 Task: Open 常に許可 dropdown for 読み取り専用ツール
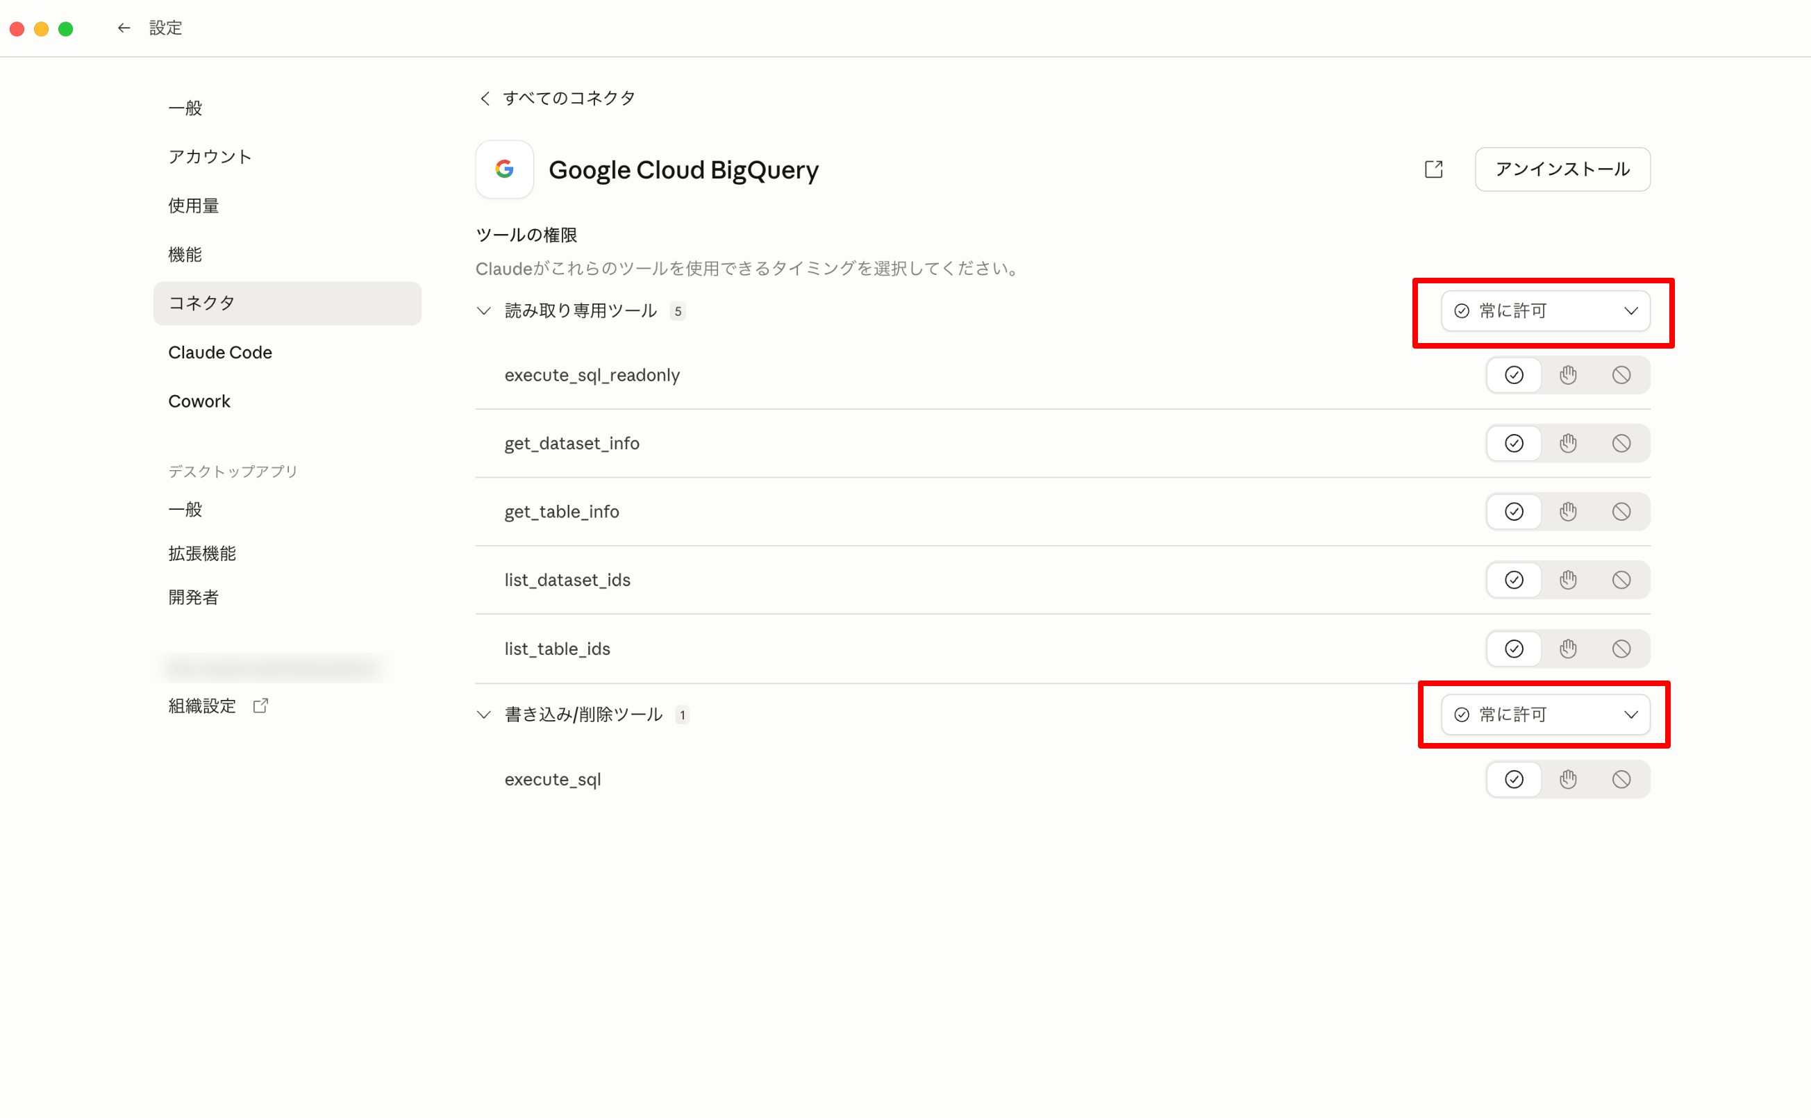click(1545, 310)
